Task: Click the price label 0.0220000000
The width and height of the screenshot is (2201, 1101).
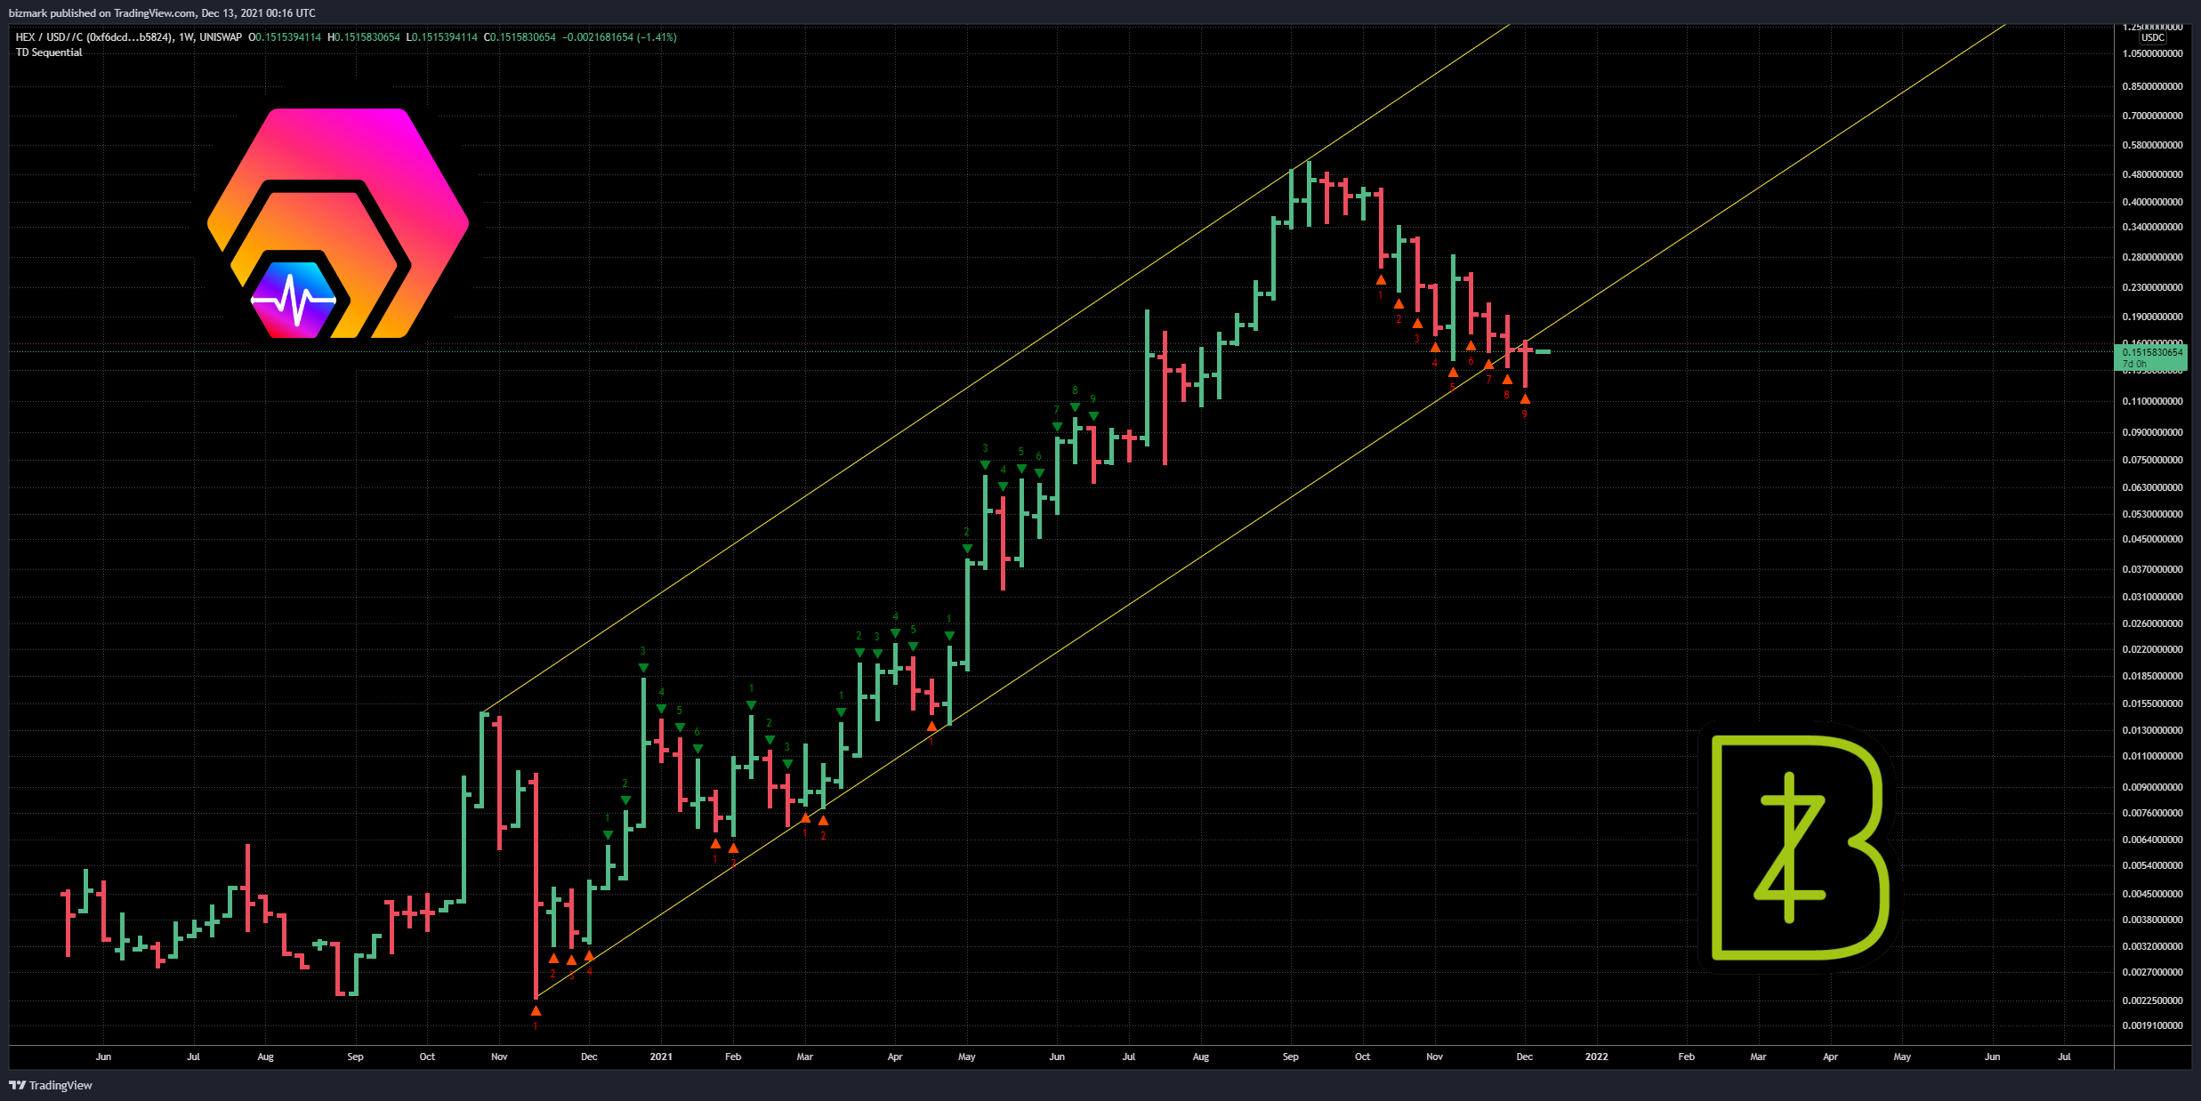Action: (x=2152, y=650)
